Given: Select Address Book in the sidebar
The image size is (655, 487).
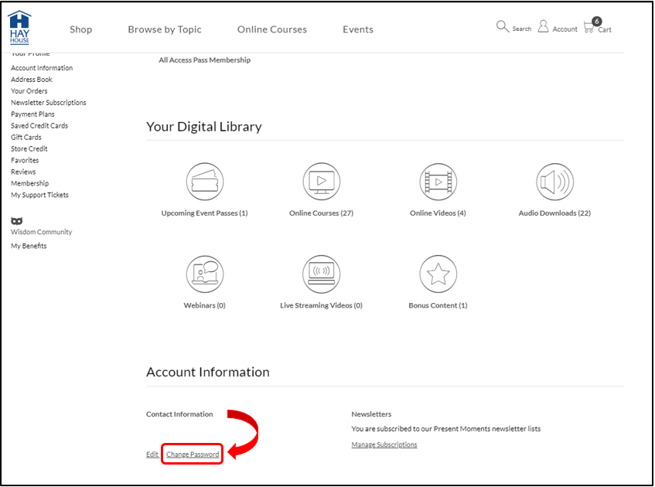Looking at the screenshot, I should tap(32, 80).
